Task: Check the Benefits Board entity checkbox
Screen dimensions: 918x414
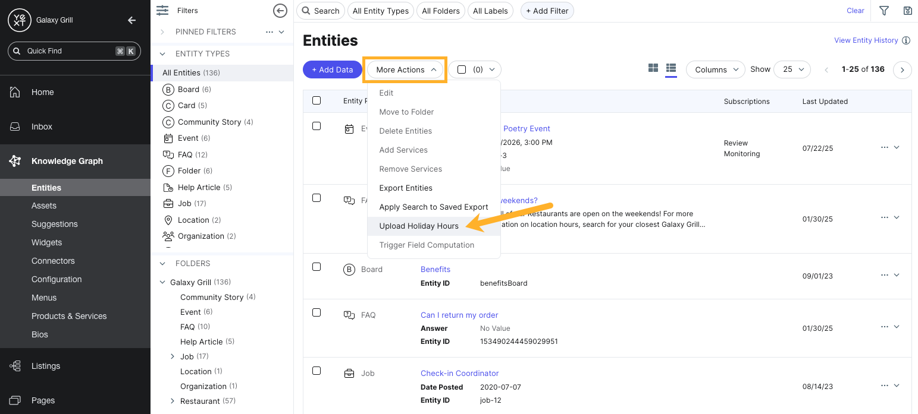Action: click(x=316, y=267)
